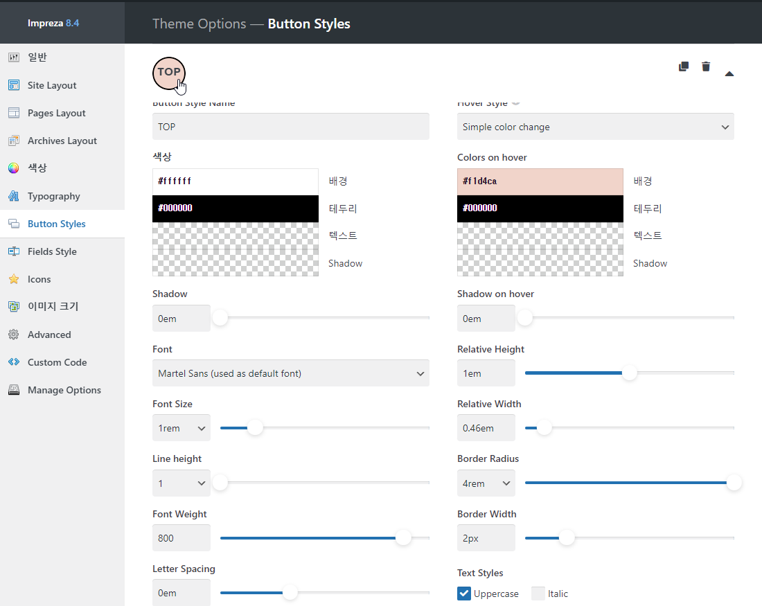Delete the TOP button style
Viewport: 762px width, 606px height.
coord(706,66)
